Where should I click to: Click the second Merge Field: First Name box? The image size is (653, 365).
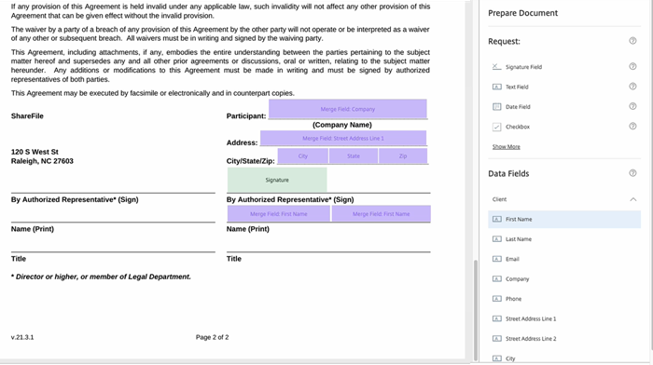(x=381, y=213)
